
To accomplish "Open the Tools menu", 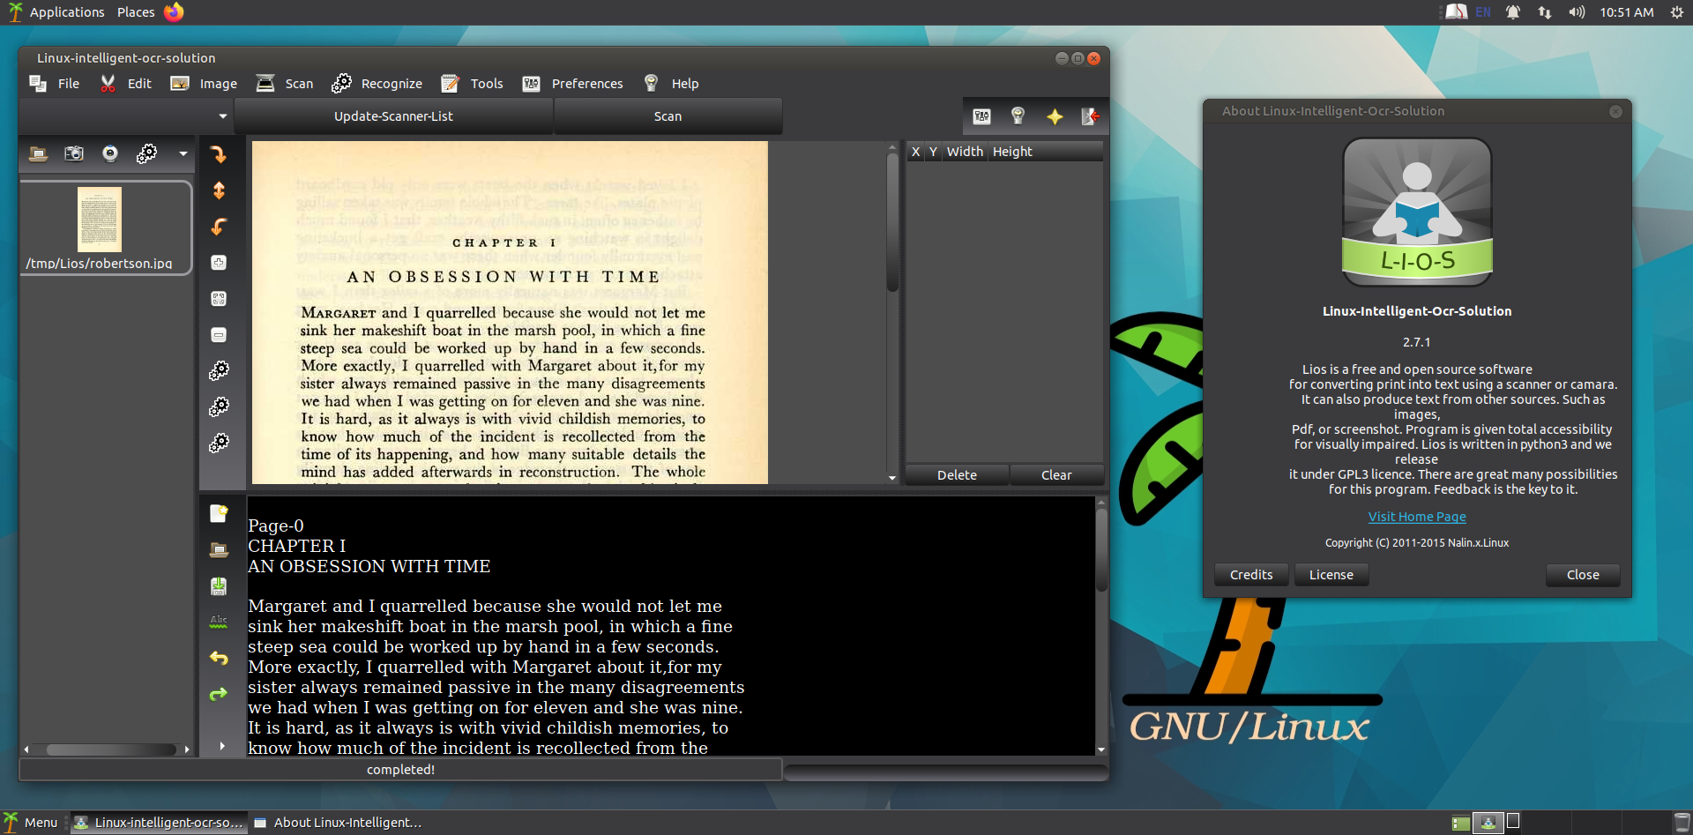I will (472, 84).
